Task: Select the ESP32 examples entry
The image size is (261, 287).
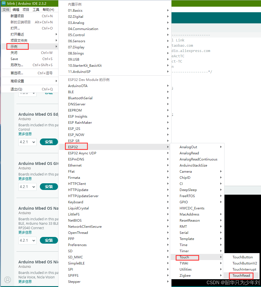Action: [x=115, y=147]
